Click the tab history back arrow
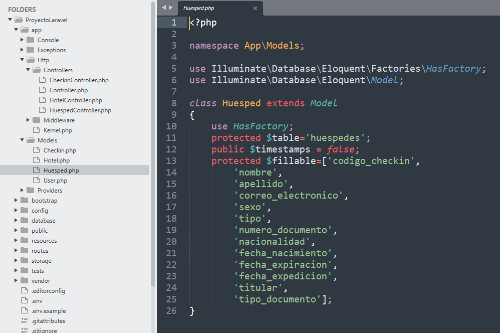This screenshot has height=333, width=500. click(164, 8)
